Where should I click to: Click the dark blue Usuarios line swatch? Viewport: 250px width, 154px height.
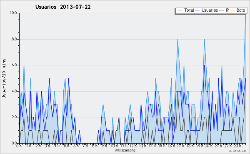(x=197, y=10)
